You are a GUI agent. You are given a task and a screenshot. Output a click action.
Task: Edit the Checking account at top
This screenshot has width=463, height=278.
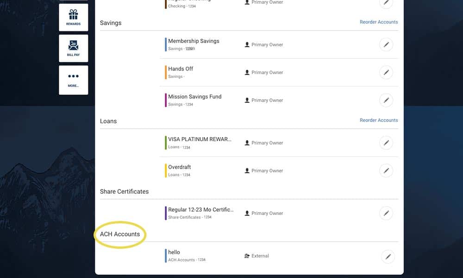pyautogui.click(x=386, y=3)
